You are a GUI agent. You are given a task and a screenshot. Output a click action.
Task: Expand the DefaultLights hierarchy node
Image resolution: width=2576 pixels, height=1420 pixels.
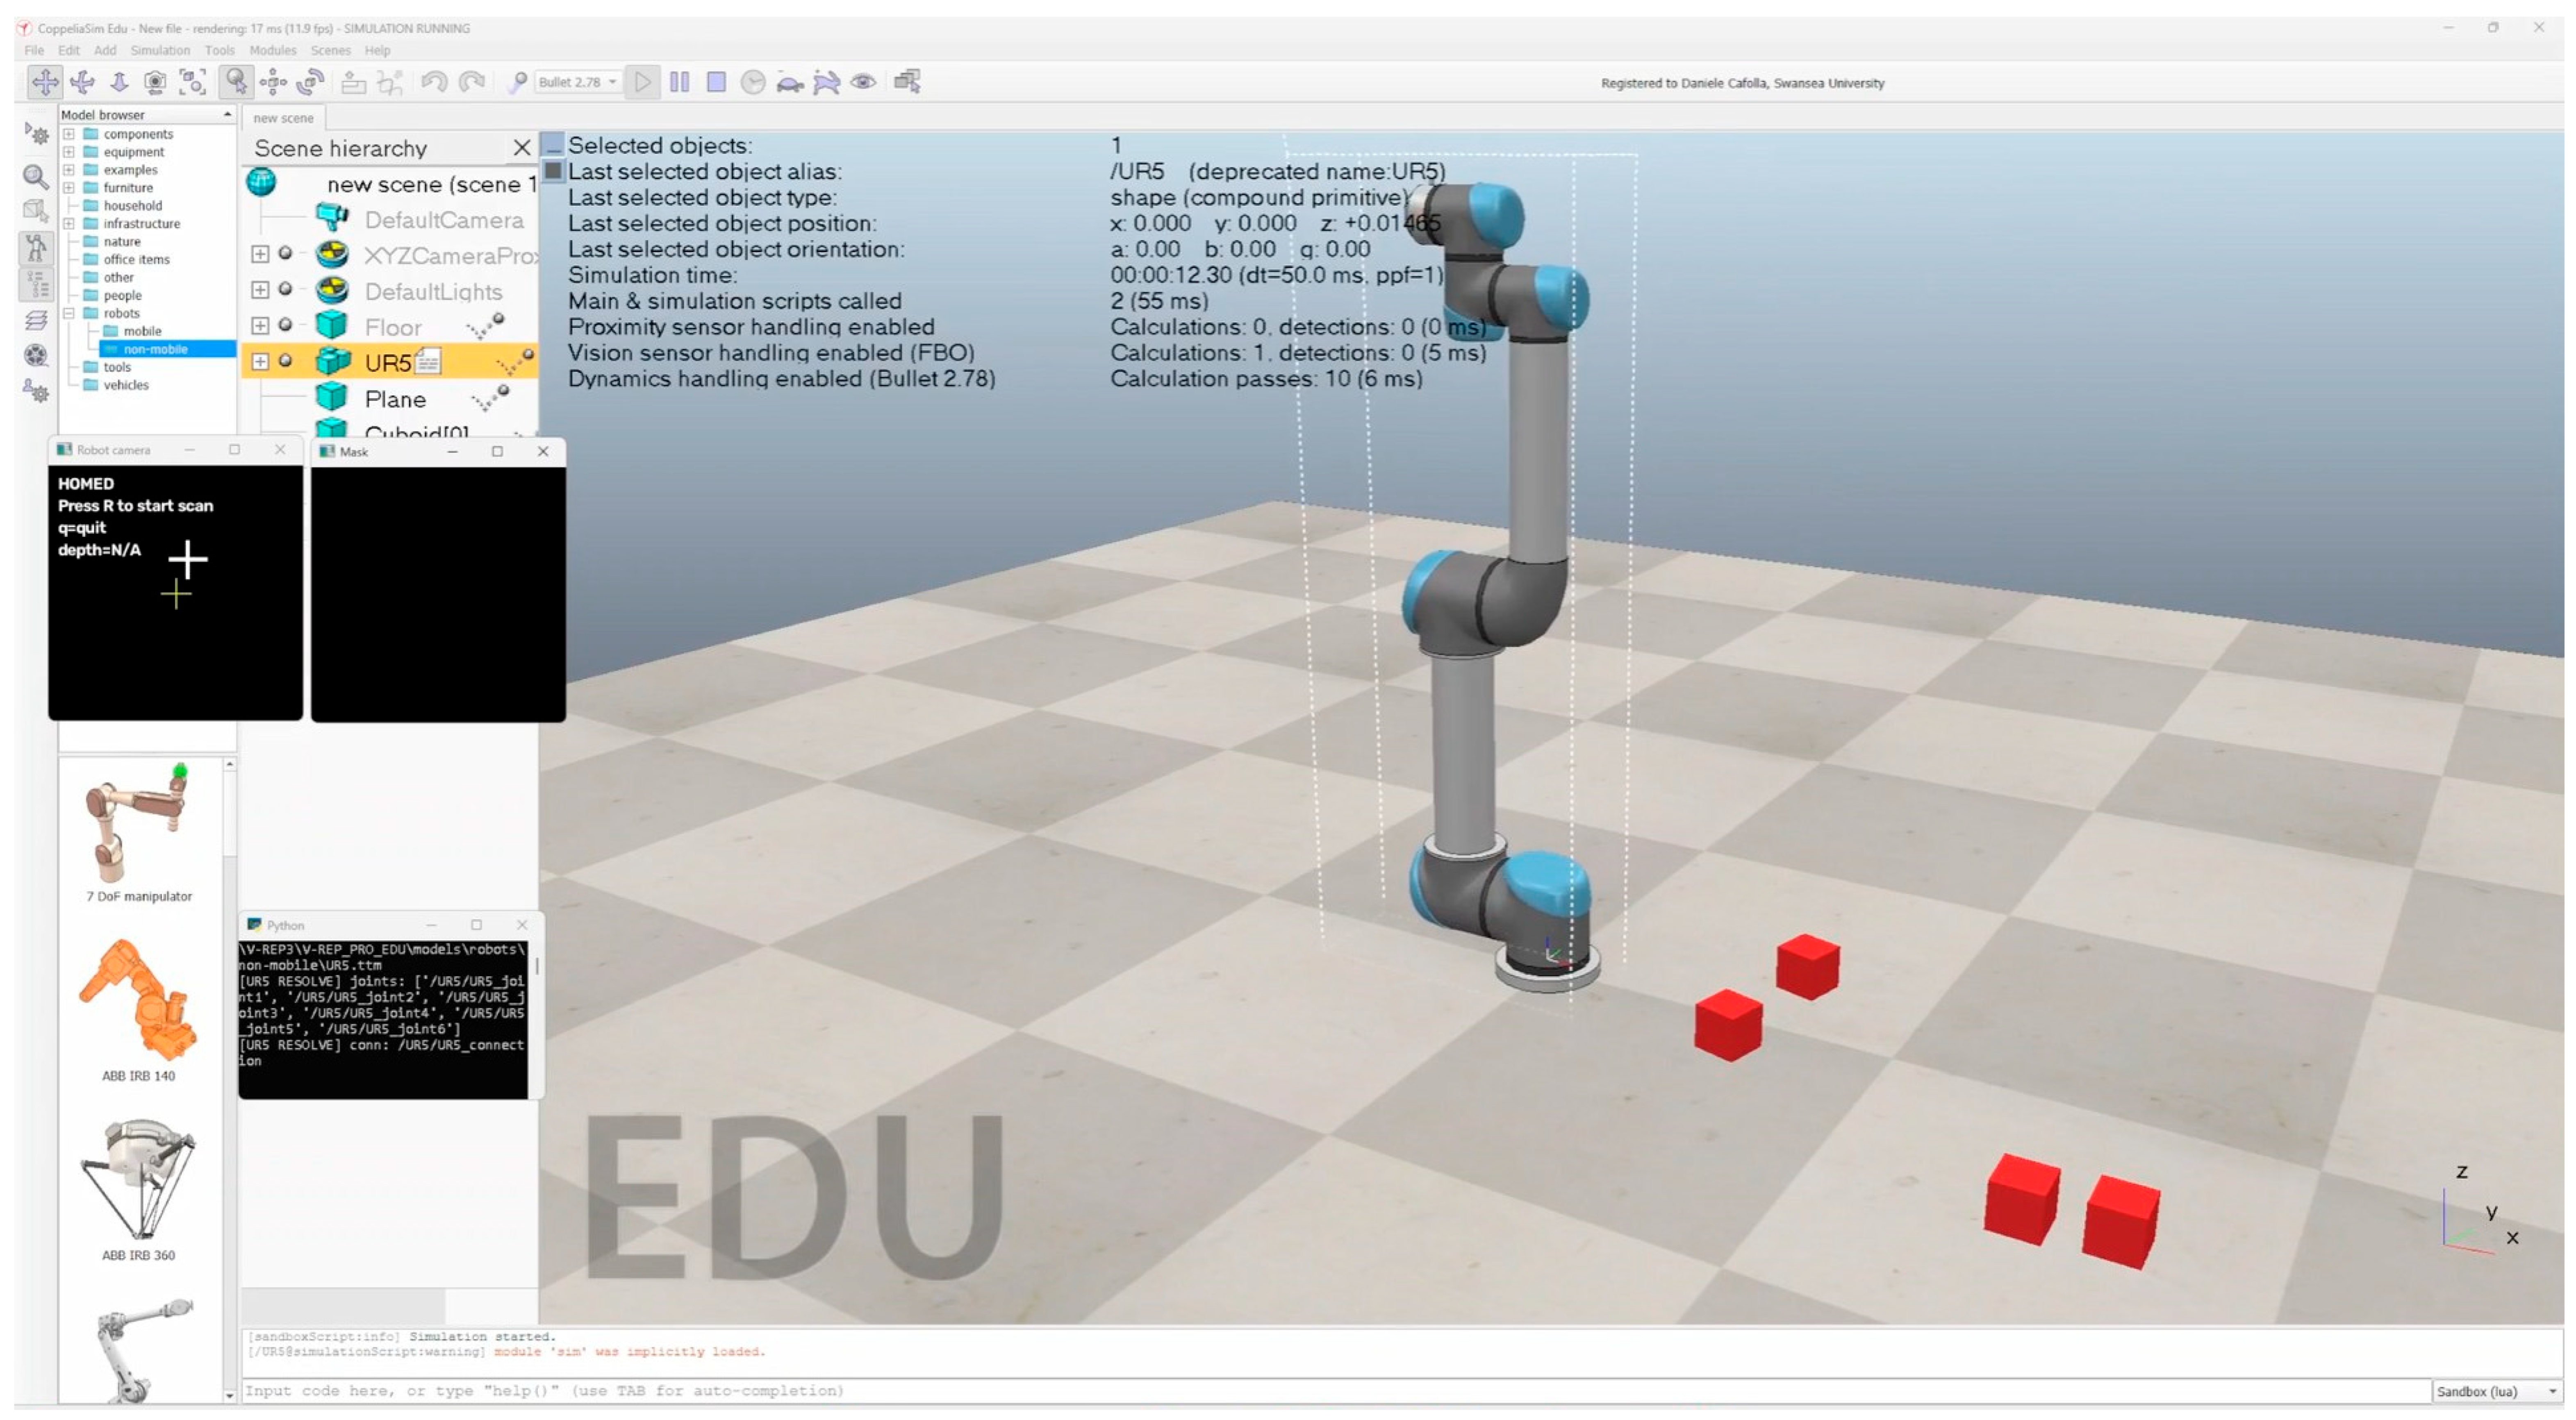point(260,290)
